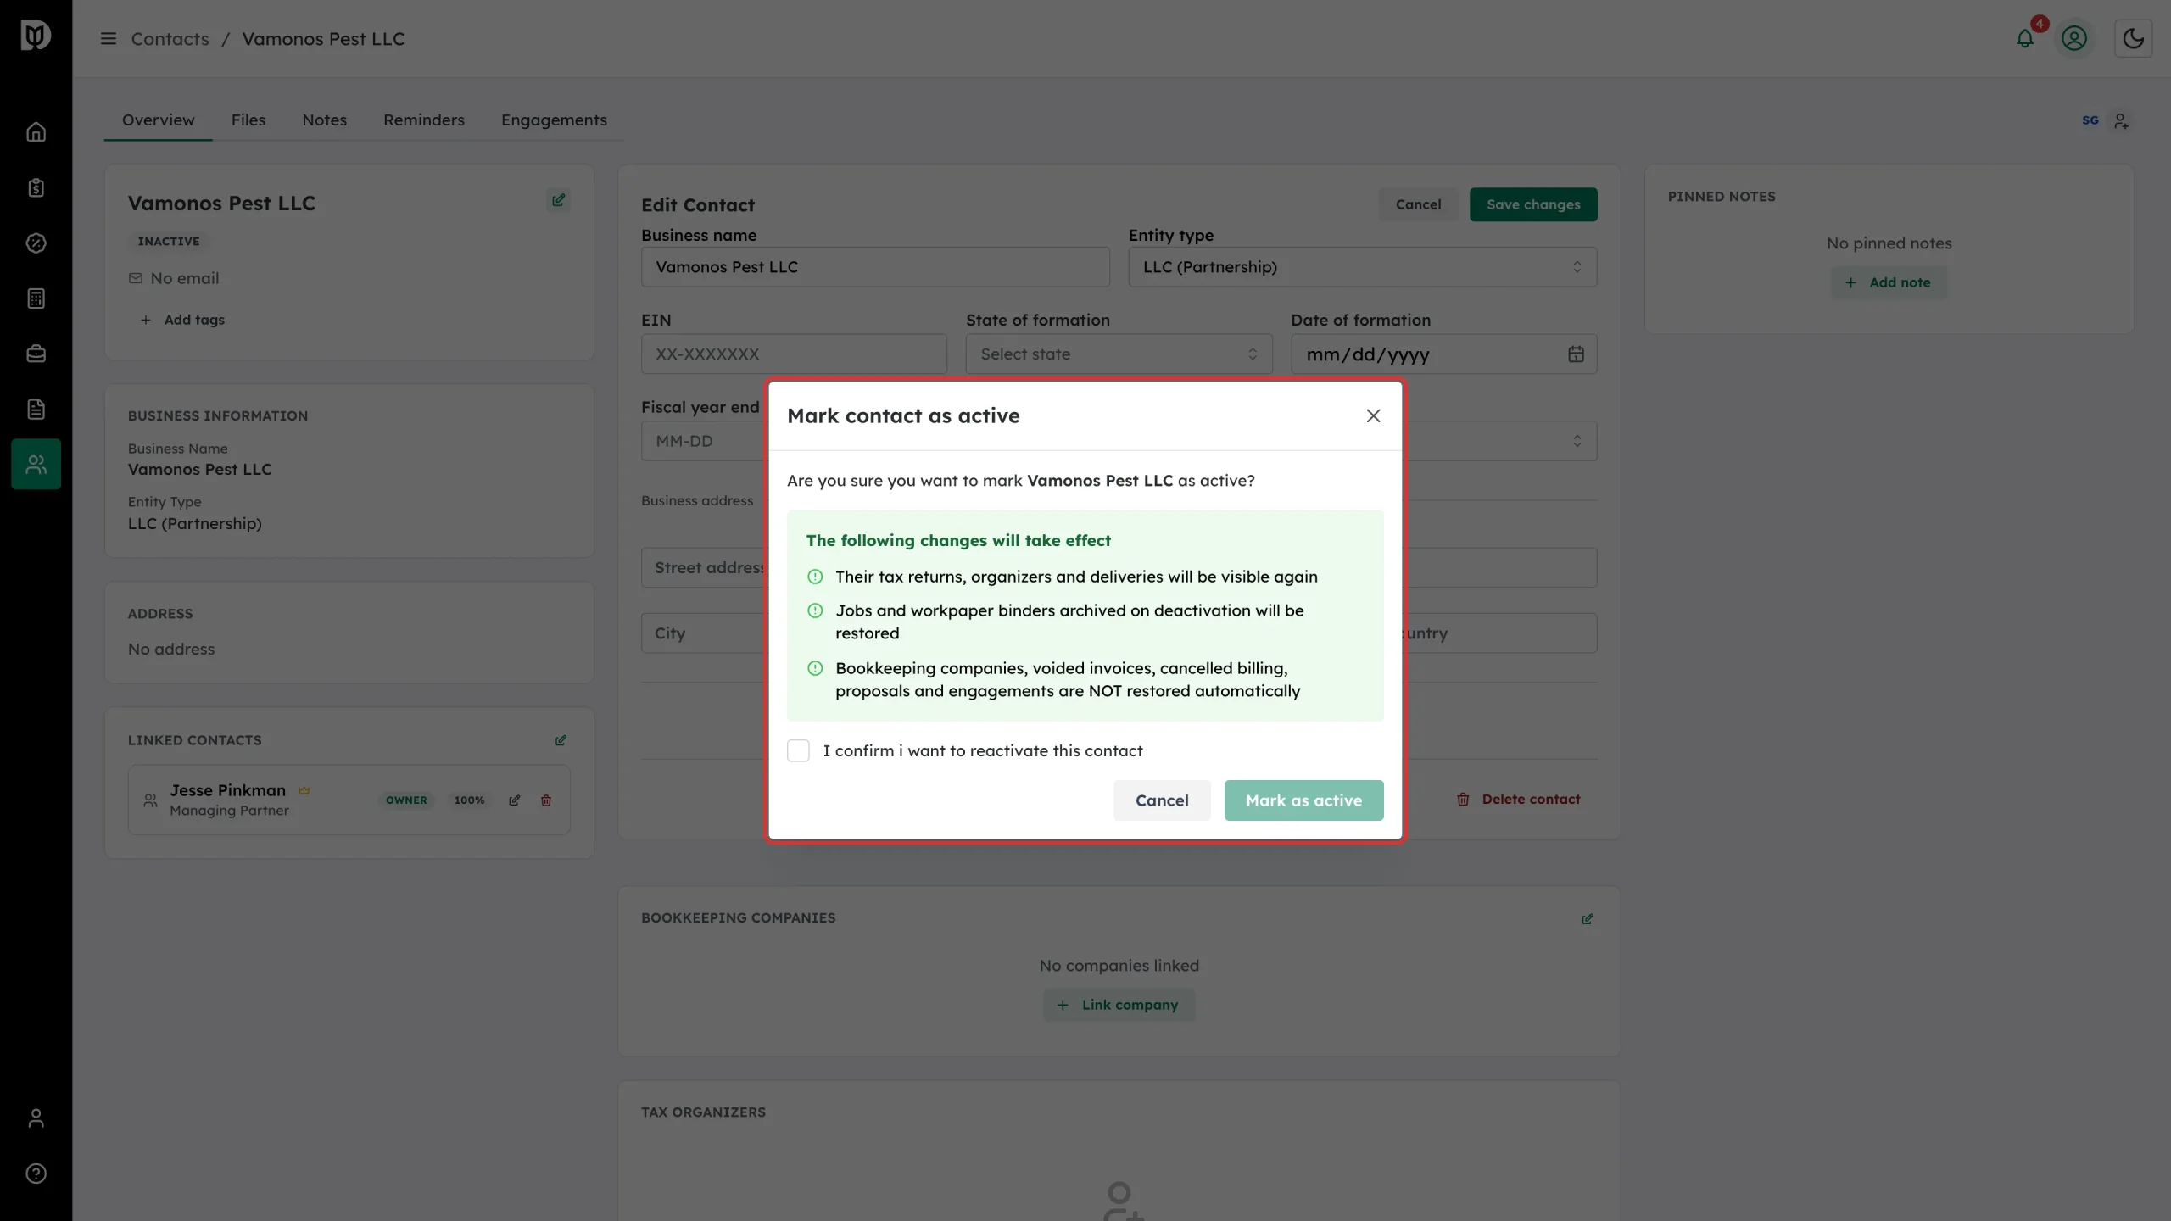Switch to the Reminders tab
This screenshot has width=2171, height=1221.
(424, 120)
